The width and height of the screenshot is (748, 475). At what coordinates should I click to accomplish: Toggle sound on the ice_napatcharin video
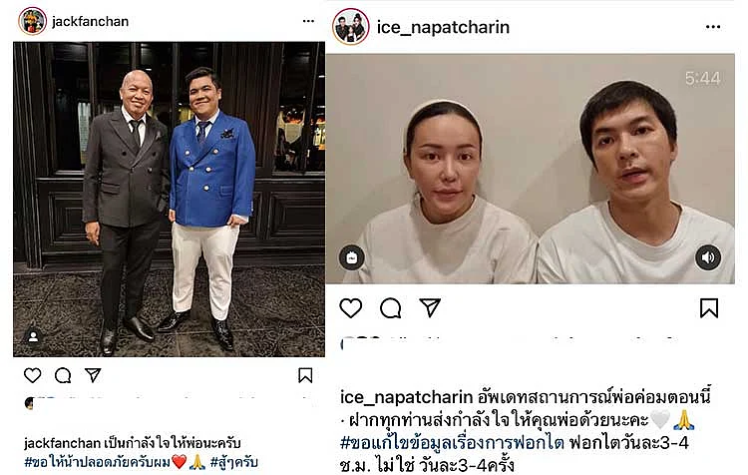[x=708, y=257]
